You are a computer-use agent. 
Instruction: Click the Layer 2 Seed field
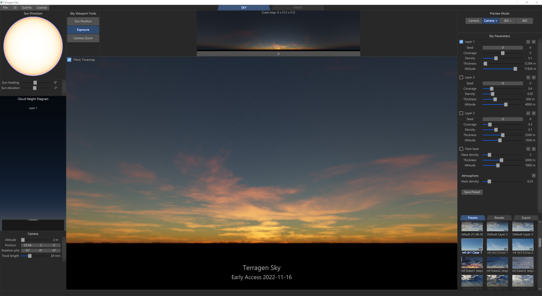tap(503, 83)
